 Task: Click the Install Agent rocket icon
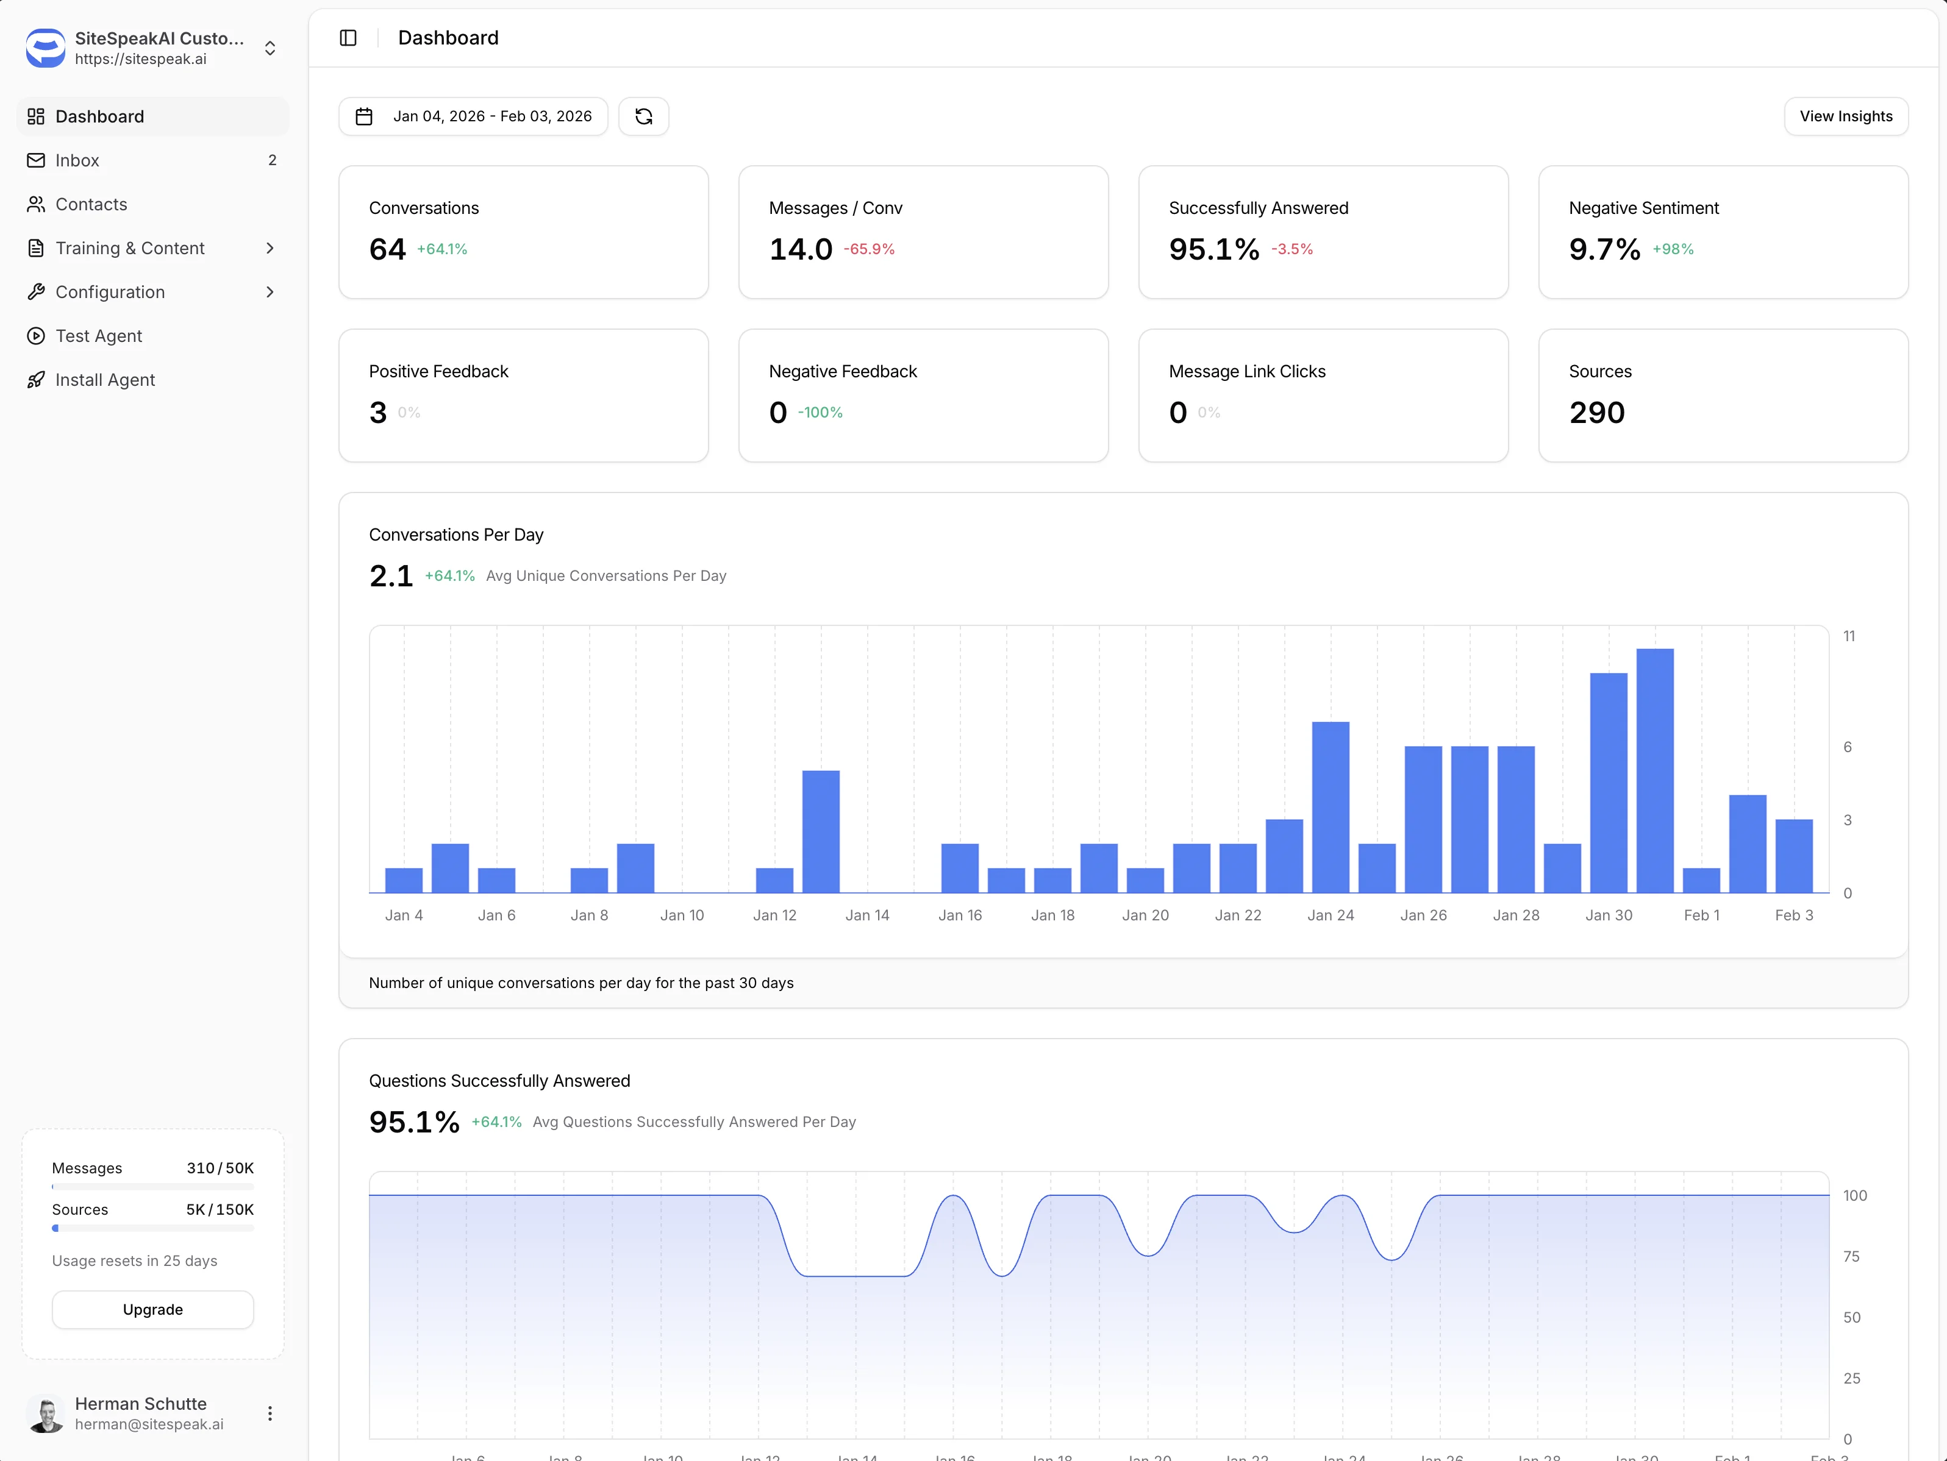pos(35,380)
